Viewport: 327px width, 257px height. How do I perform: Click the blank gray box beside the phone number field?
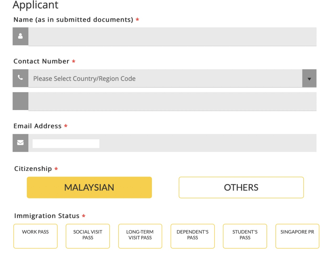coord(20,101)
